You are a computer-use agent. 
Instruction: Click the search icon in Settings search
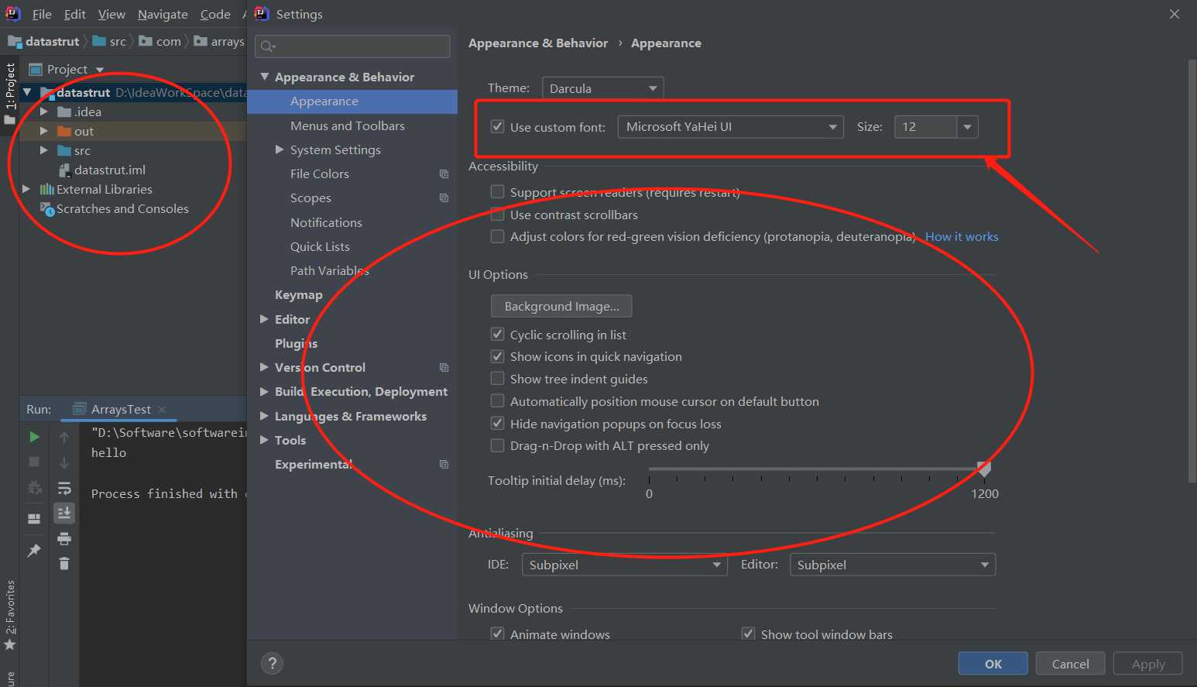coord(268,46)
